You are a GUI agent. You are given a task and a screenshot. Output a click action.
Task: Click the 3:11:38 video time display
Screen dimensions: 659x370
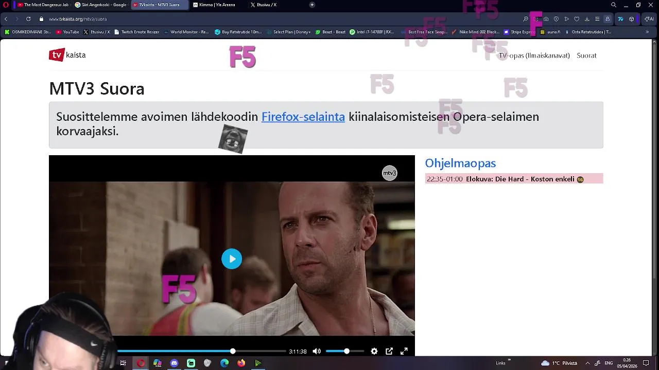pos(298,351)
